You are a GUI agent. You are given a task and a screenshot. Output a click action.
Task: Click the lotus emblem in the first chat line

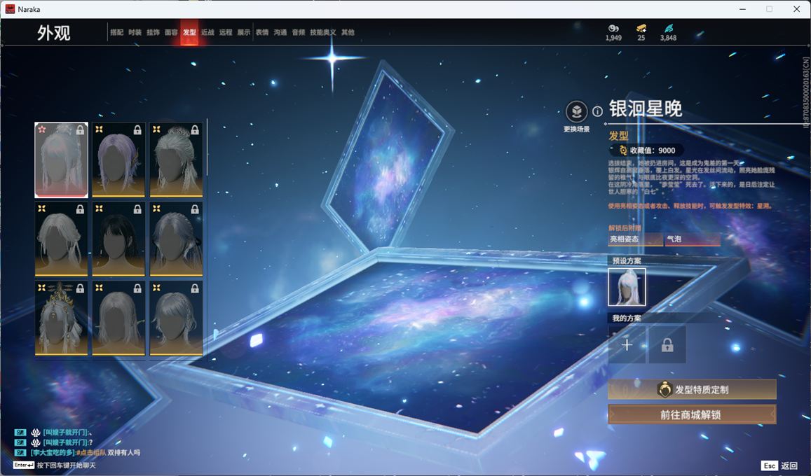pyautogui.click(x=36, y=432)
